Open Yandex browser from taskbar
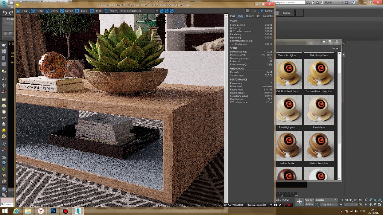 click(x=41, y=211)
